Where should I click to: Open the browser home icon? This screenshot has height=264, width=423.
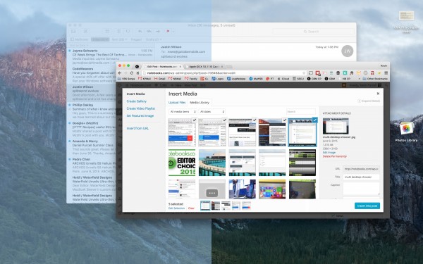pyautogui.click(x=137, y=73)
